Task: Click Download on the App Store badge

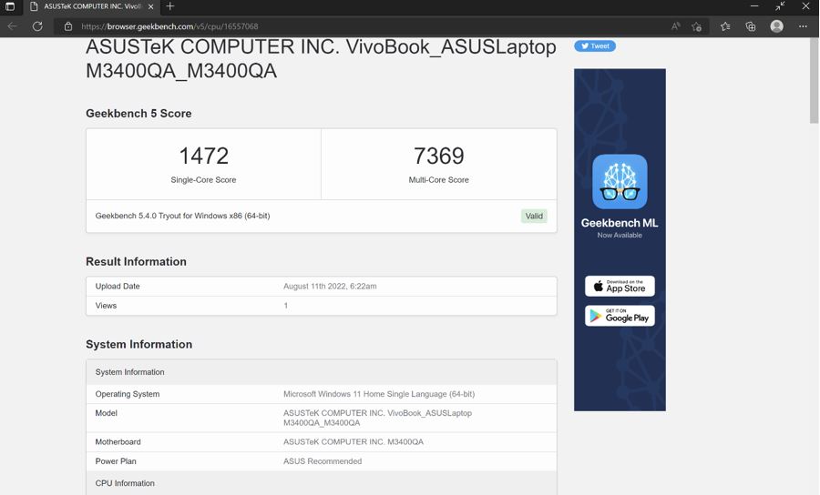Action: tap(620, 286)
